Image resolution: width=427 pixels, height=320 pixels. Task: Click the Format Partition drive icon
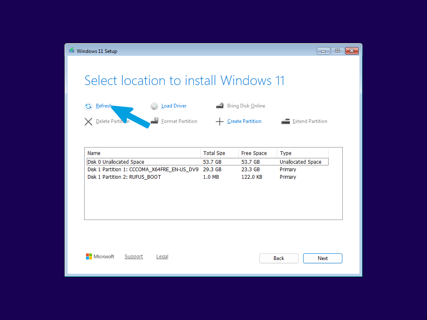point(154,121)
